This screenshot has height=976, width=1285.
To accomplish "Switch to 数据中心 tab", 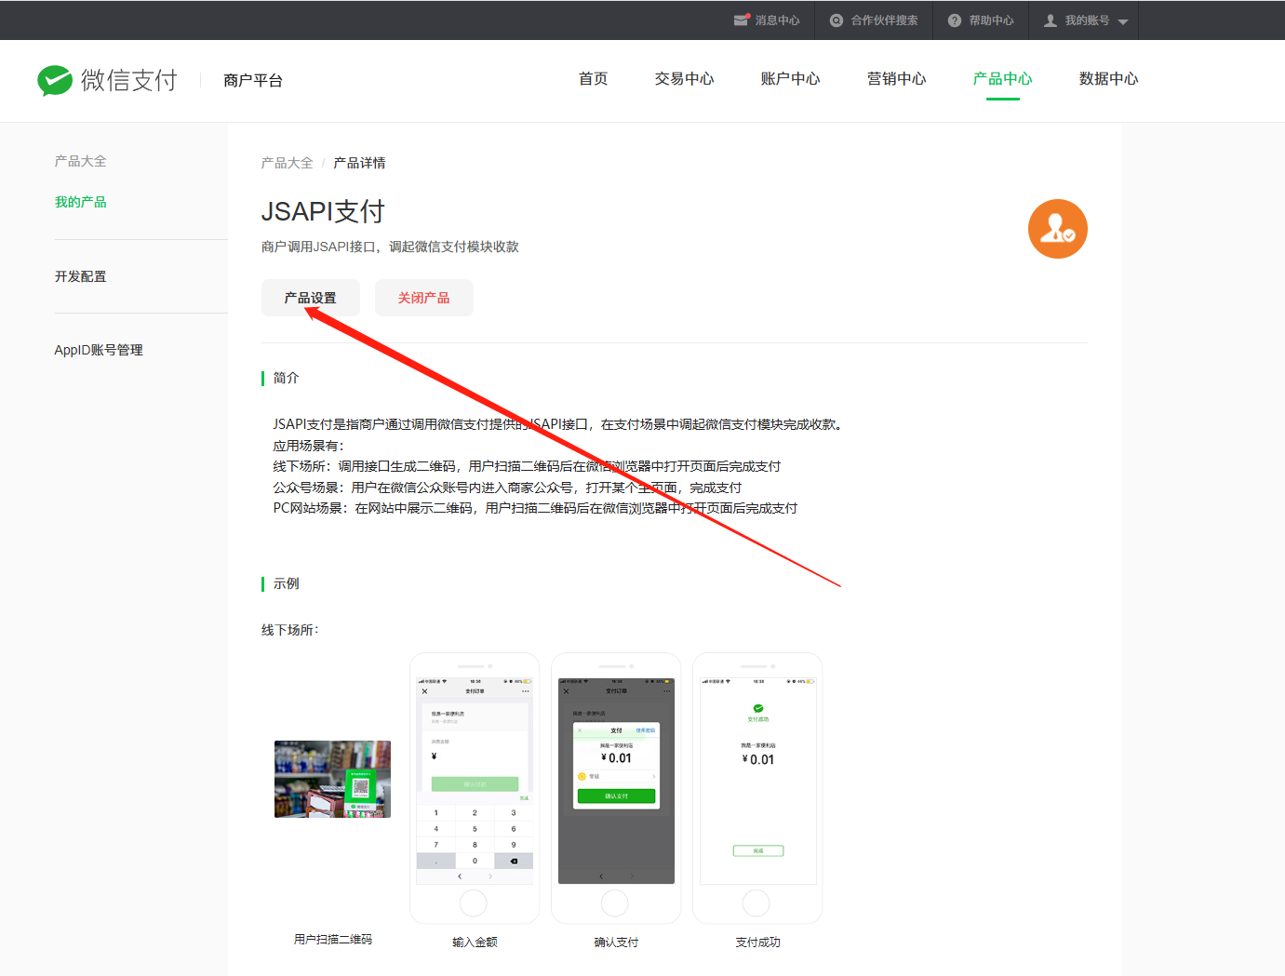I will 1109,79.
